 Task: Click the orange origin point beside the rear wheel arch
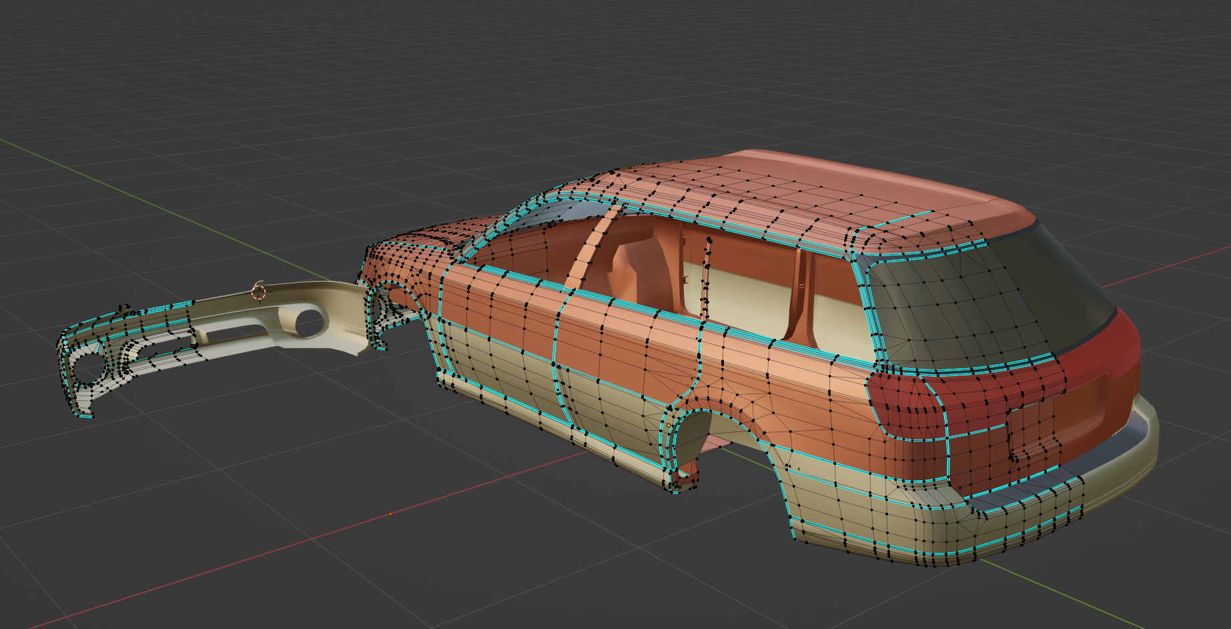669,425
